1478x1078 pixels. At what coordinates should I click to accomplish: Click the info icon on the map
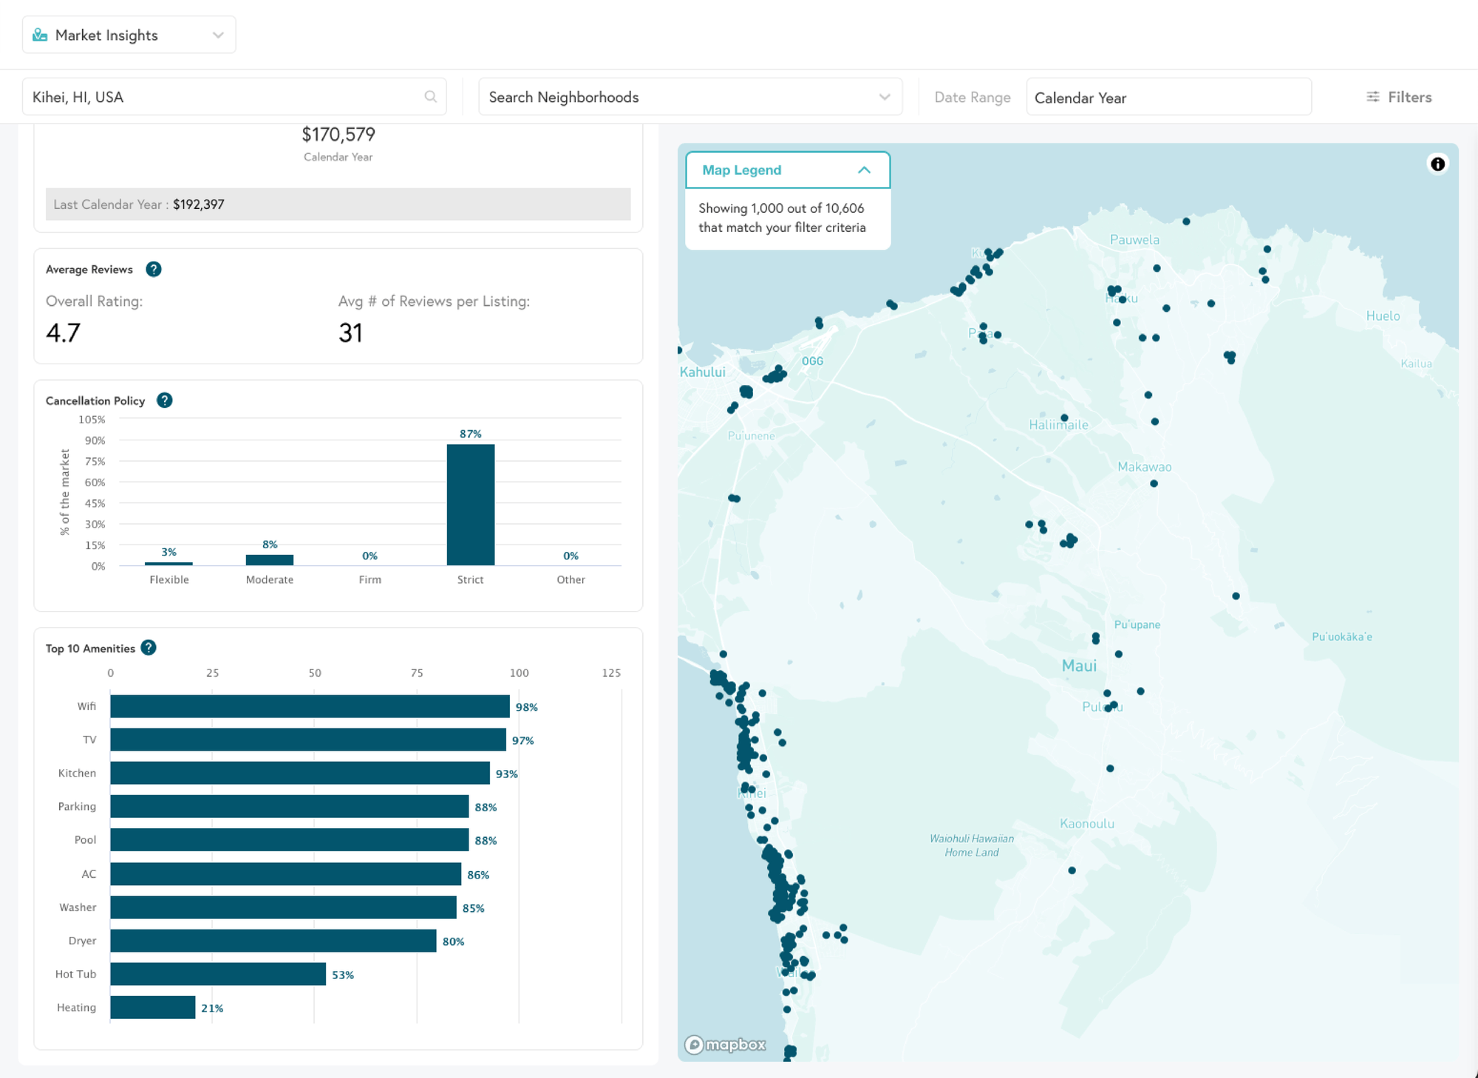tap(1438, 163)
